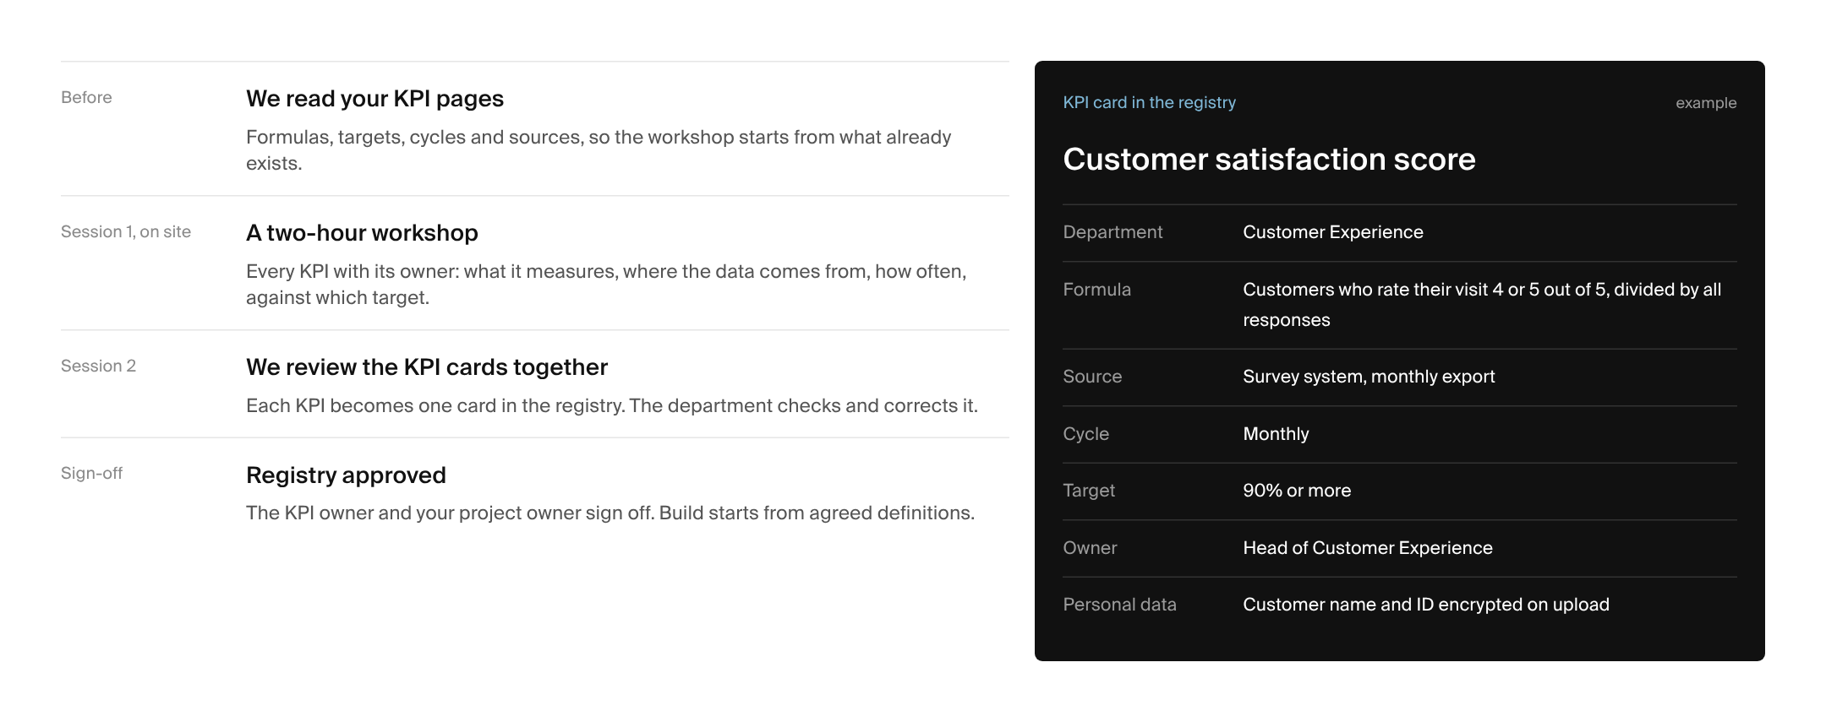Image resolution: width=1826 pixels, height=722 pixels.
Task: Click the 'We read your KPI pages' heading
Action: pos(374,99)
